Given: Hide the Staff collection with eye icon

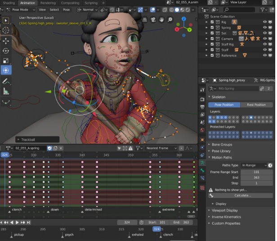Looking at the screenshot, I should pyautogui.click(x=264, y=50).
